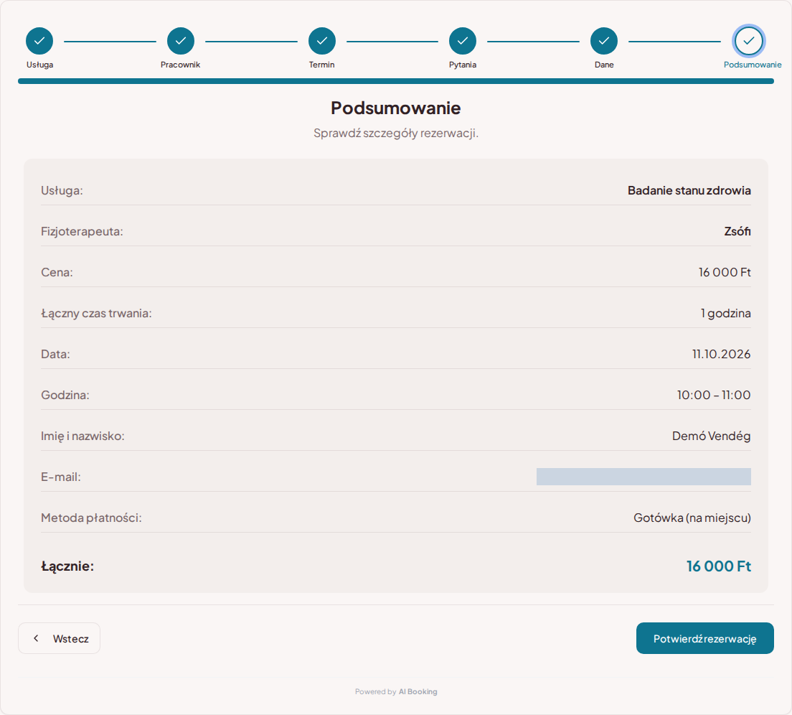Go back with the Wstecz button
This screenshot has height=715, width=792.
pyautogui.click(x=59, y=638)
